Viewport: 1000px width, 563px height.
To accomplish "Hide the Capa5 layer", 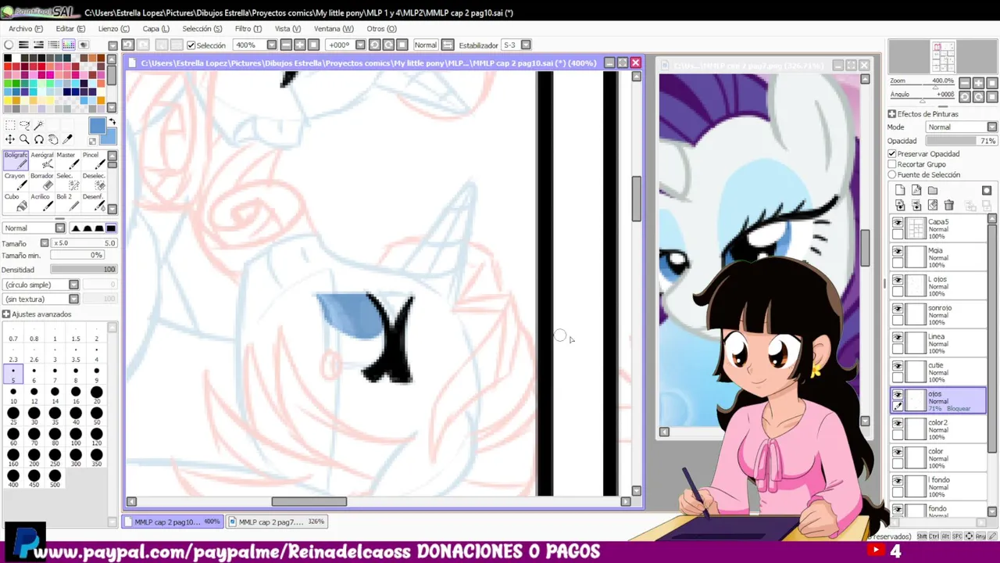I will (x=898, y=224).
